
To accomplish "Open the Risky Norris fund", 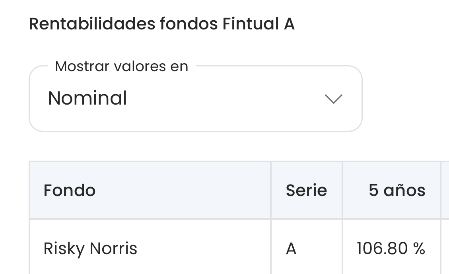I will [90, 249].
